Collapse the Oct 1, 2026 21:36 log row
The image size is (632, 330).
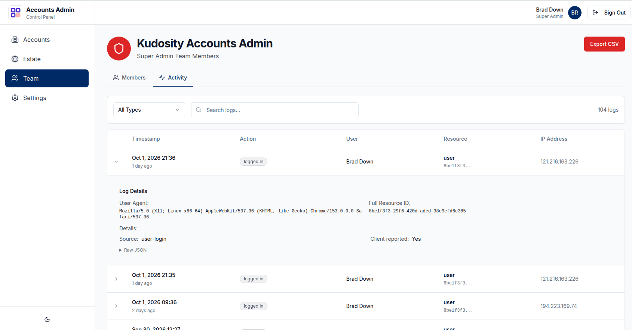(116, 162)
